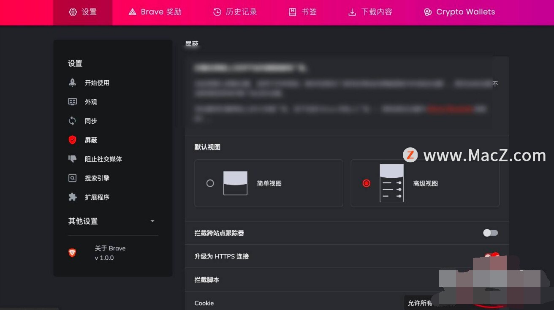Click the puzzle piece icon beside 扩展程序
The height and width of the screenshot is (310, 554).
(73, 197)
